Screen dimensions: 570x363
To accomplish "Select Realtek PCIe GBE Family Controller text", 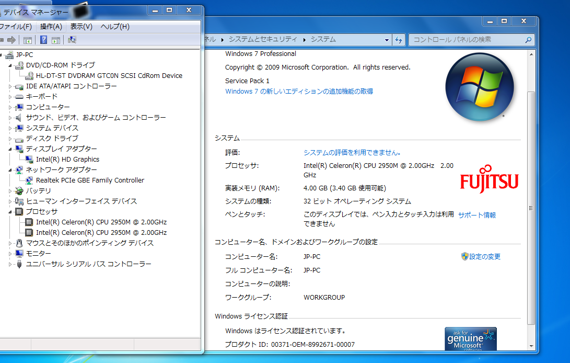I will 90,180.
